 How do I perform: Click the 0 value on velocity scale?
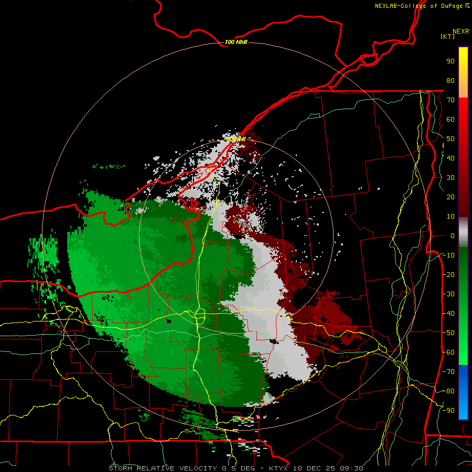coord(453,235)
